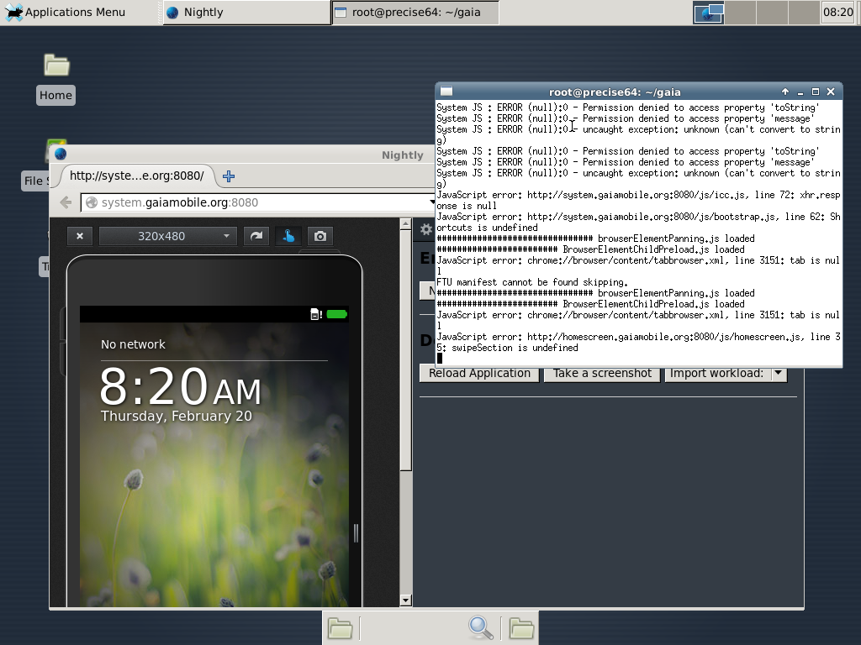Close responsive design mode with the X button
The image size is (861, 645).
[x=80, y=236]
